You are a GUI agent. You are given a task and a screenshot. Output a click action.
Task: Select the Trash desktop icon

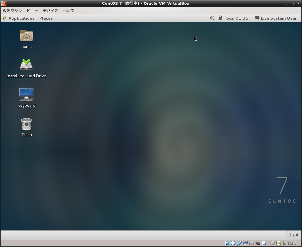(x=26, y=124)
